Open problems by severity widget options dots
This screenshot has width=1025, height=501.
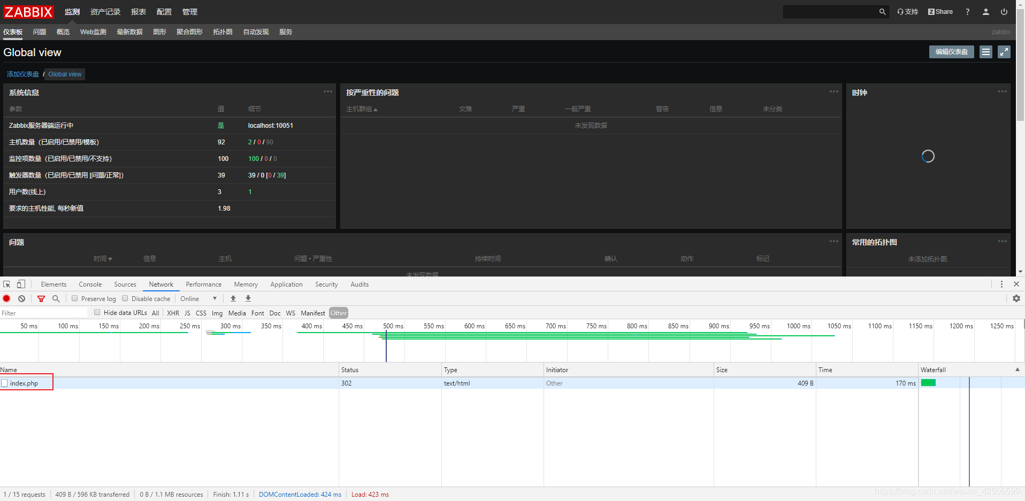tap(833, 91)
